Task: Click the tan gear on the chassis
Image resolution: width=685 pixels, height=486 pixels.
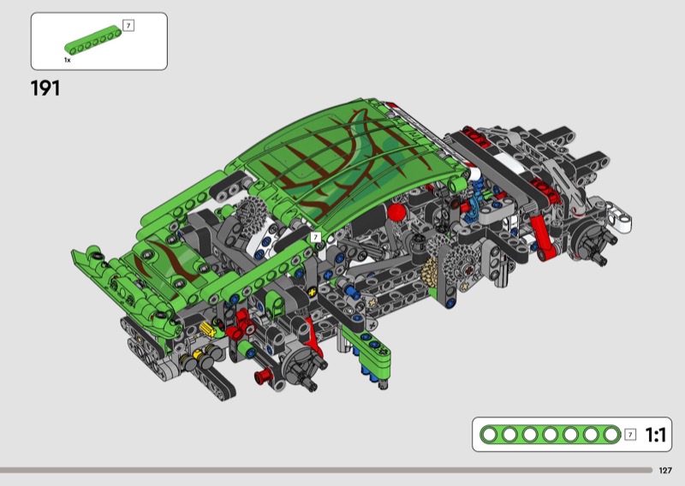Action: click(433, 272)
